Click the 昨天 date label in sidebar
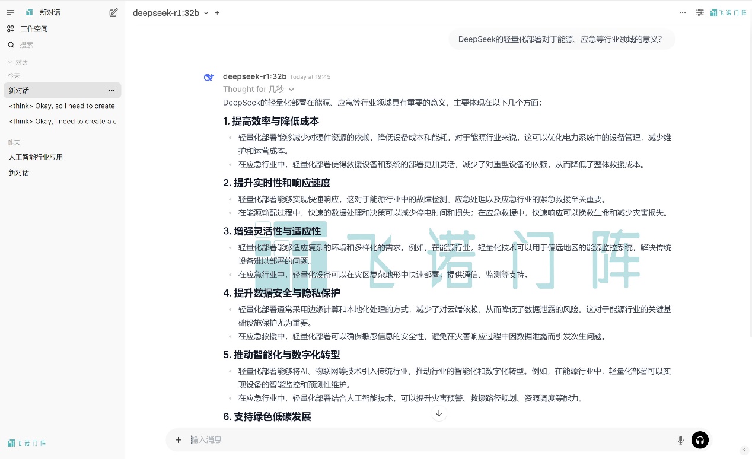This screenshot has width=752, height=459. 14,142
